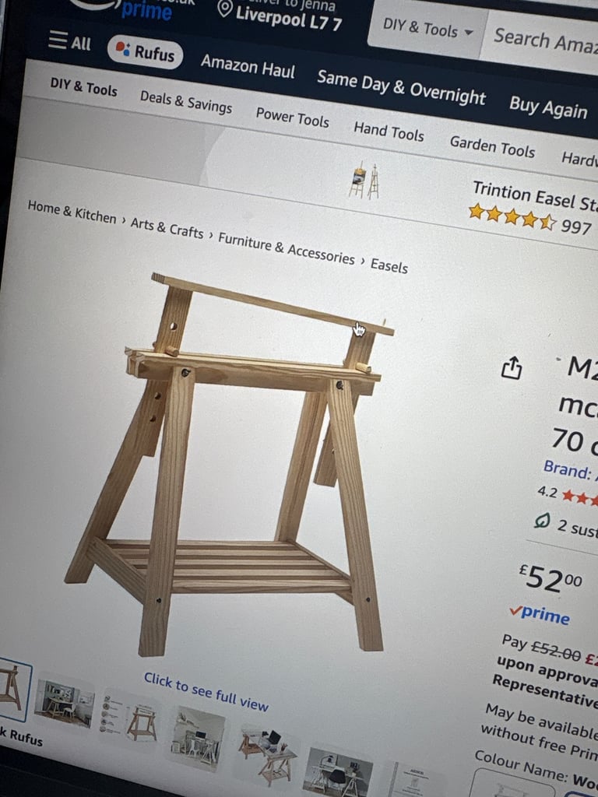This screenshot has width=598, height=797.
Task: Open the Rufus assistant button
Action: click(x=146, y=52)
